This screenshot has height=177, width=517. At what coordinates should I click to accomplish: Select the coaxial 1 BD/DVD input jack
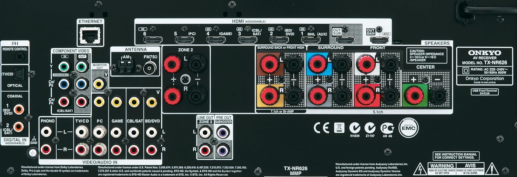click(18, 109)
